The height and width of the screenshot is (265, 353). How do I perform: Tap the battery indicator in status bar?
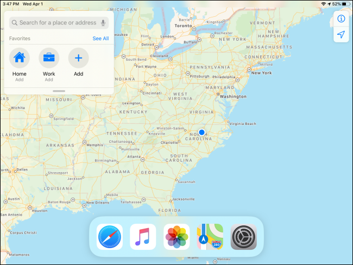click(345, 4)
